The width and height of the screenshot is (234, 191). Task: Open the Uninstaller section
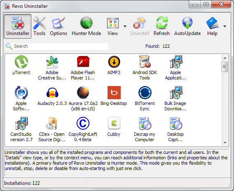(18, 26)
